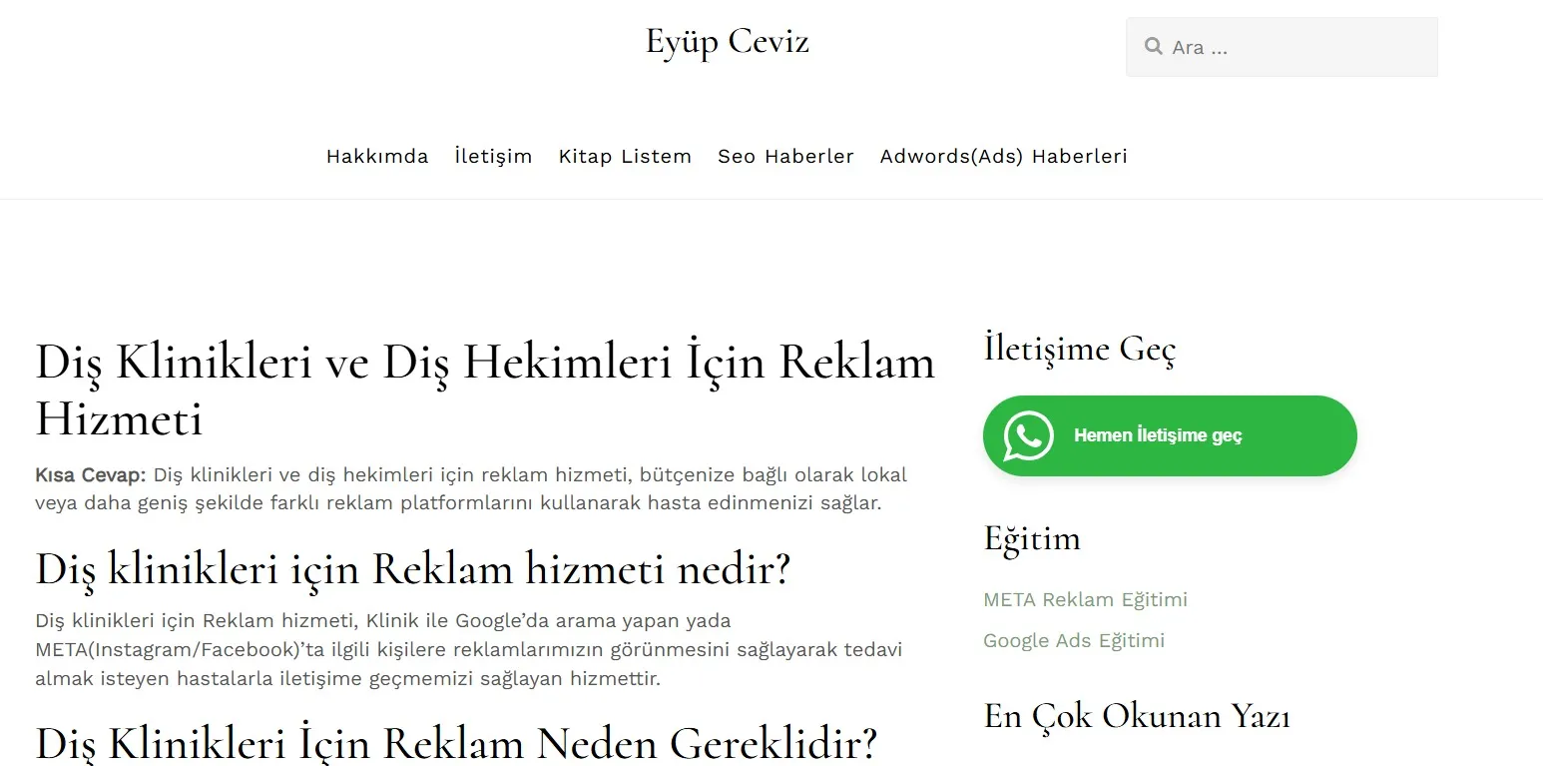The image size is (1543, 766).
Task: Click the Eğitim sidebar heading
Action: coord(1031,539)
